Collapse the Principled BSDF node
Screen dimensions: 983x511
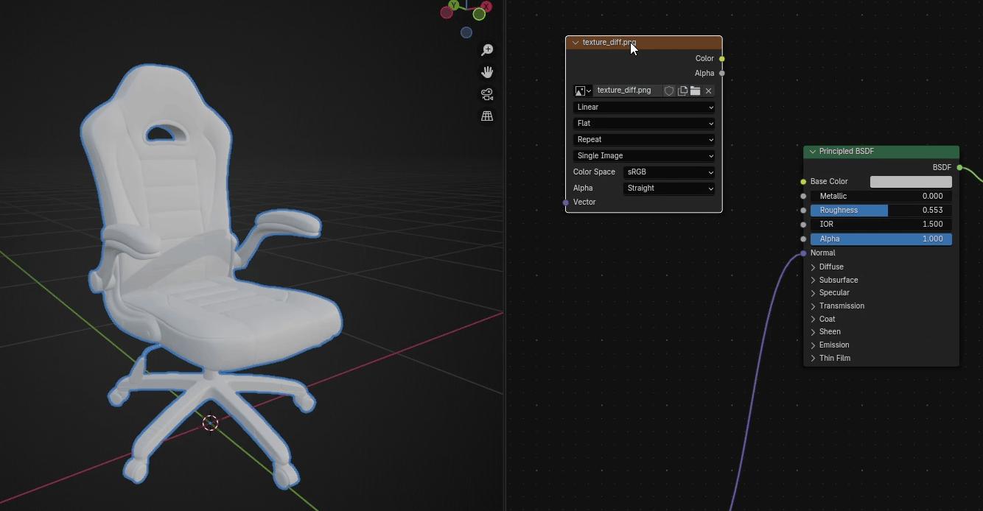pos(813,152)
